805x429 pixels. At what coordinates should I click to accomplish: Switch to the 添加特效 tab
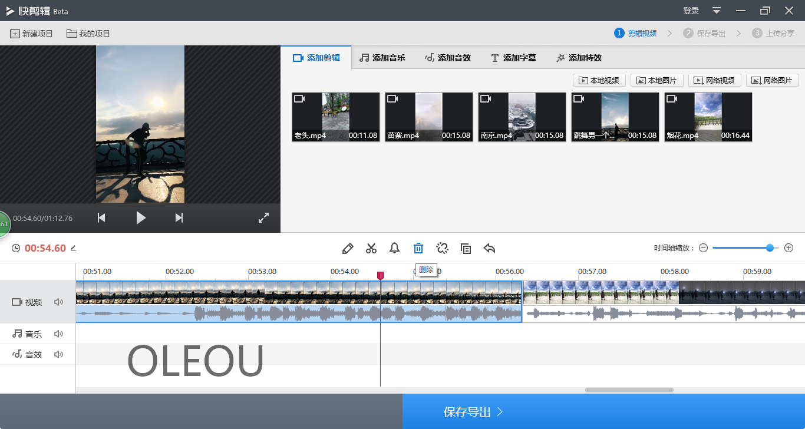pyautogui.click(x=579, y=58)
